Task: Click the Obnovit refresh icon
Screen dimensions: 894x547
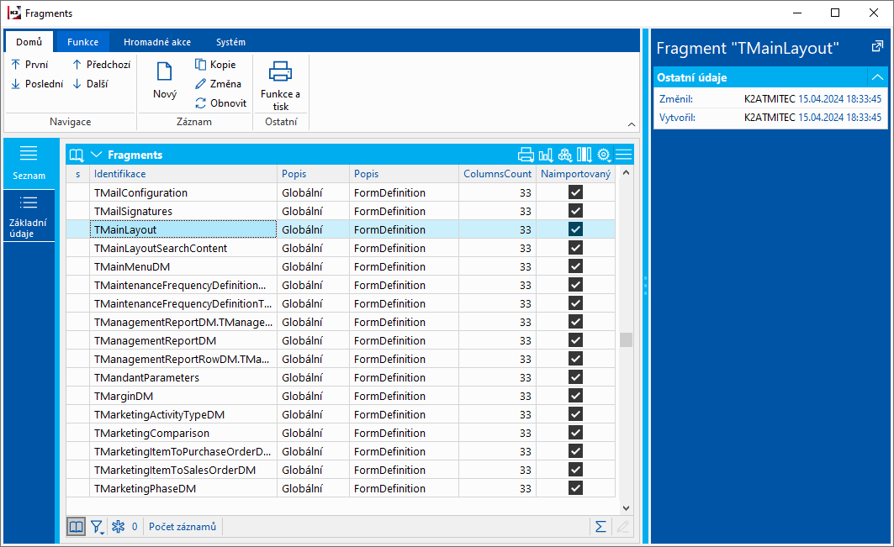Action: (x=200, y=103)
